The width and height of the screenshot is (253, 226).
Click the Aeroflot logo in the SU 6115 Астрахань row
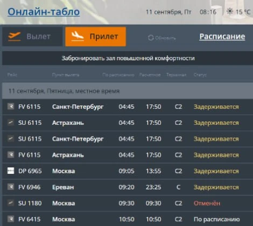11,123
